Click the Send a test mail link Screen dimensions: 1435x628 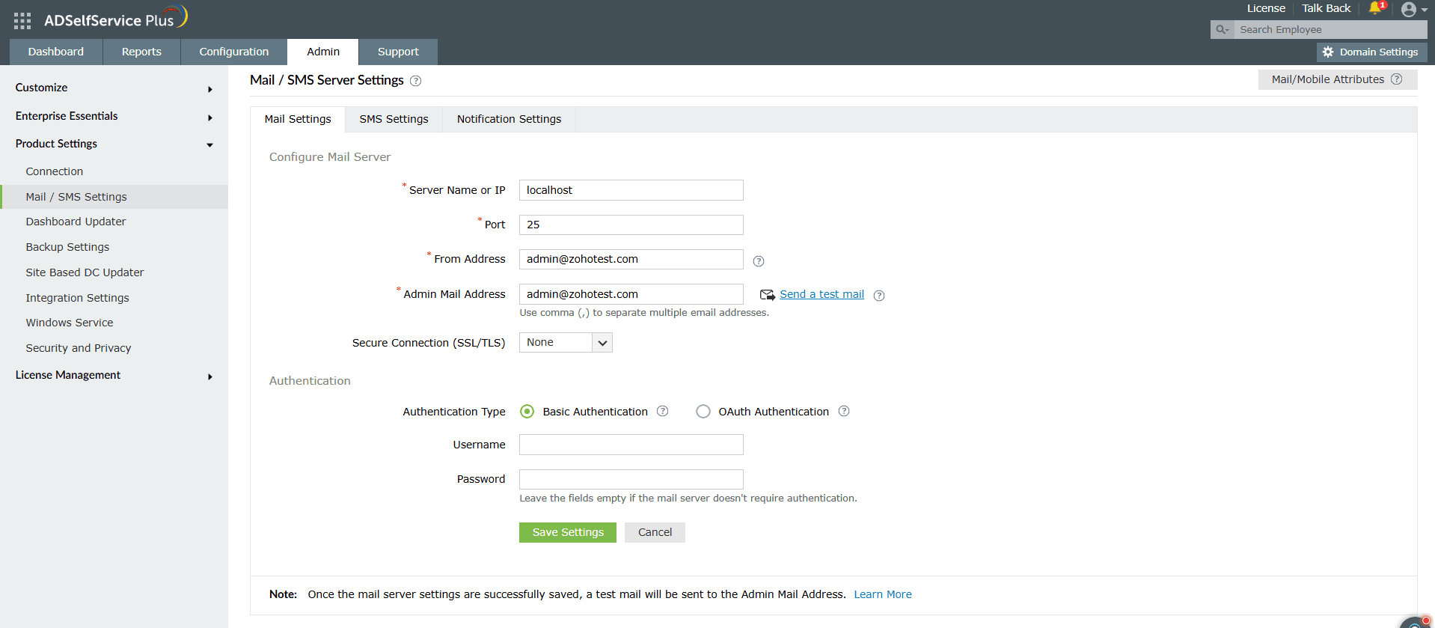point(821,294)
